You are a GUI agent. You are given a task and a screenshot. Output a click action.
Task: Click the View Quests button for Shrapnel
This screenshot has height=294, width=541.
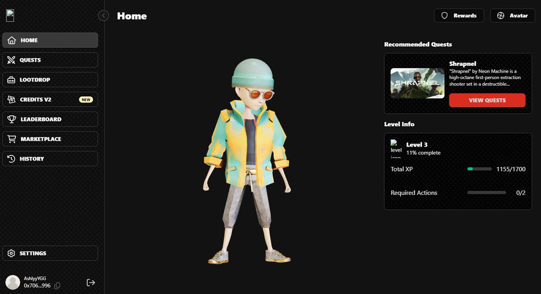[487, 100]
